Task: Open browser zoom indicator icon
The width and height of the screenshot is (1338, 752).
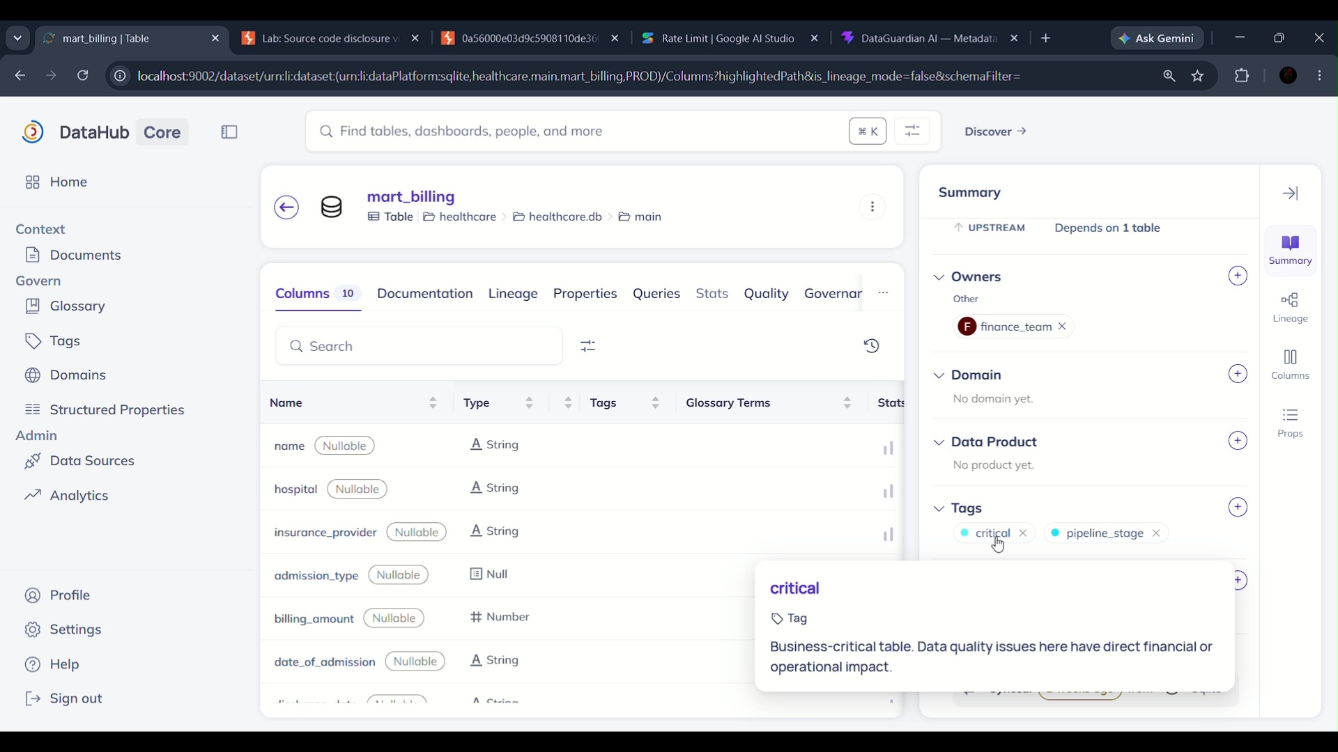Action: [1169, 76]
